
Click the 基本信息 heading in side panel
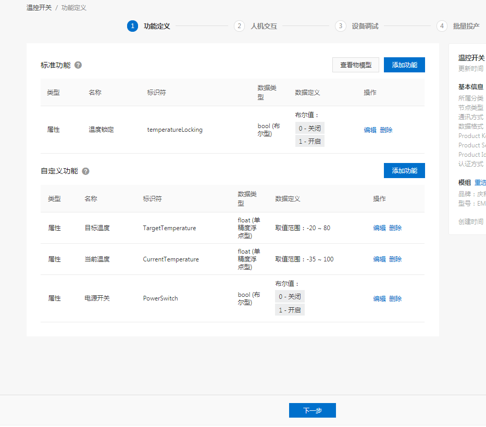point(471,87)
